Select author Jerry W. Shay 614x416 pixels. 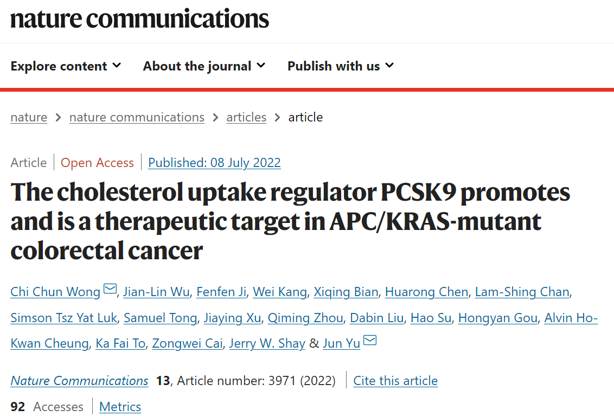pos(267,343)
